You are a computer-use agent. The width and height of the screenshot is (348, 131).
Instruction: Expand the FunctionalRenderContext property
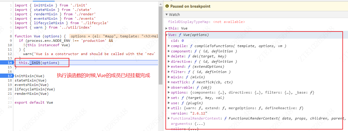[169, 119]
